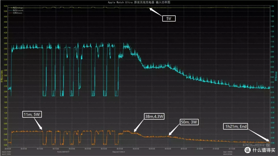
Task: Click the 'min:5.1250V' voltage readout
Action: tap(6, 154)
